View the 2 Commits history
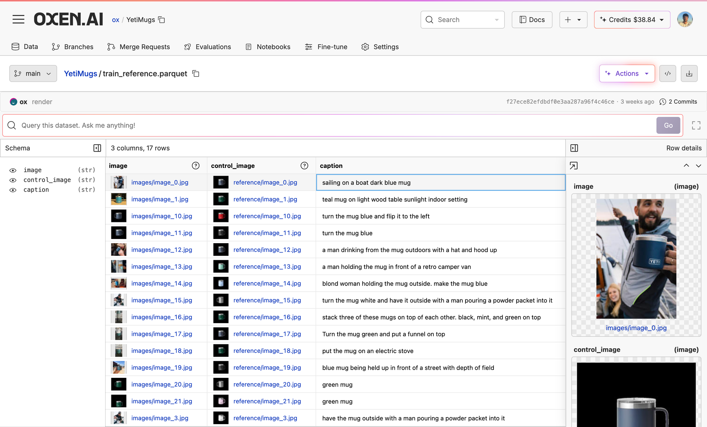This screenshot has height=427, width=707. [x=678, y=102]
